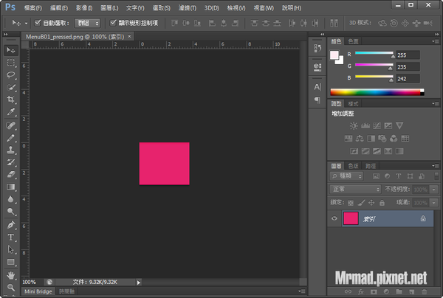The image size is (443, 298).
Task: Select the Healing Brush tool
Action: (x=11, y=125)
